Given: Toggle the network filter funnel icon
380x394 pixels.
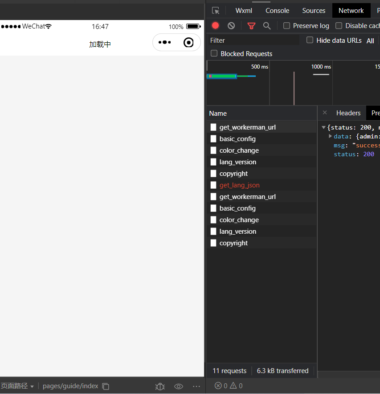Looking at the screenshot, I should tap(251, 26).
